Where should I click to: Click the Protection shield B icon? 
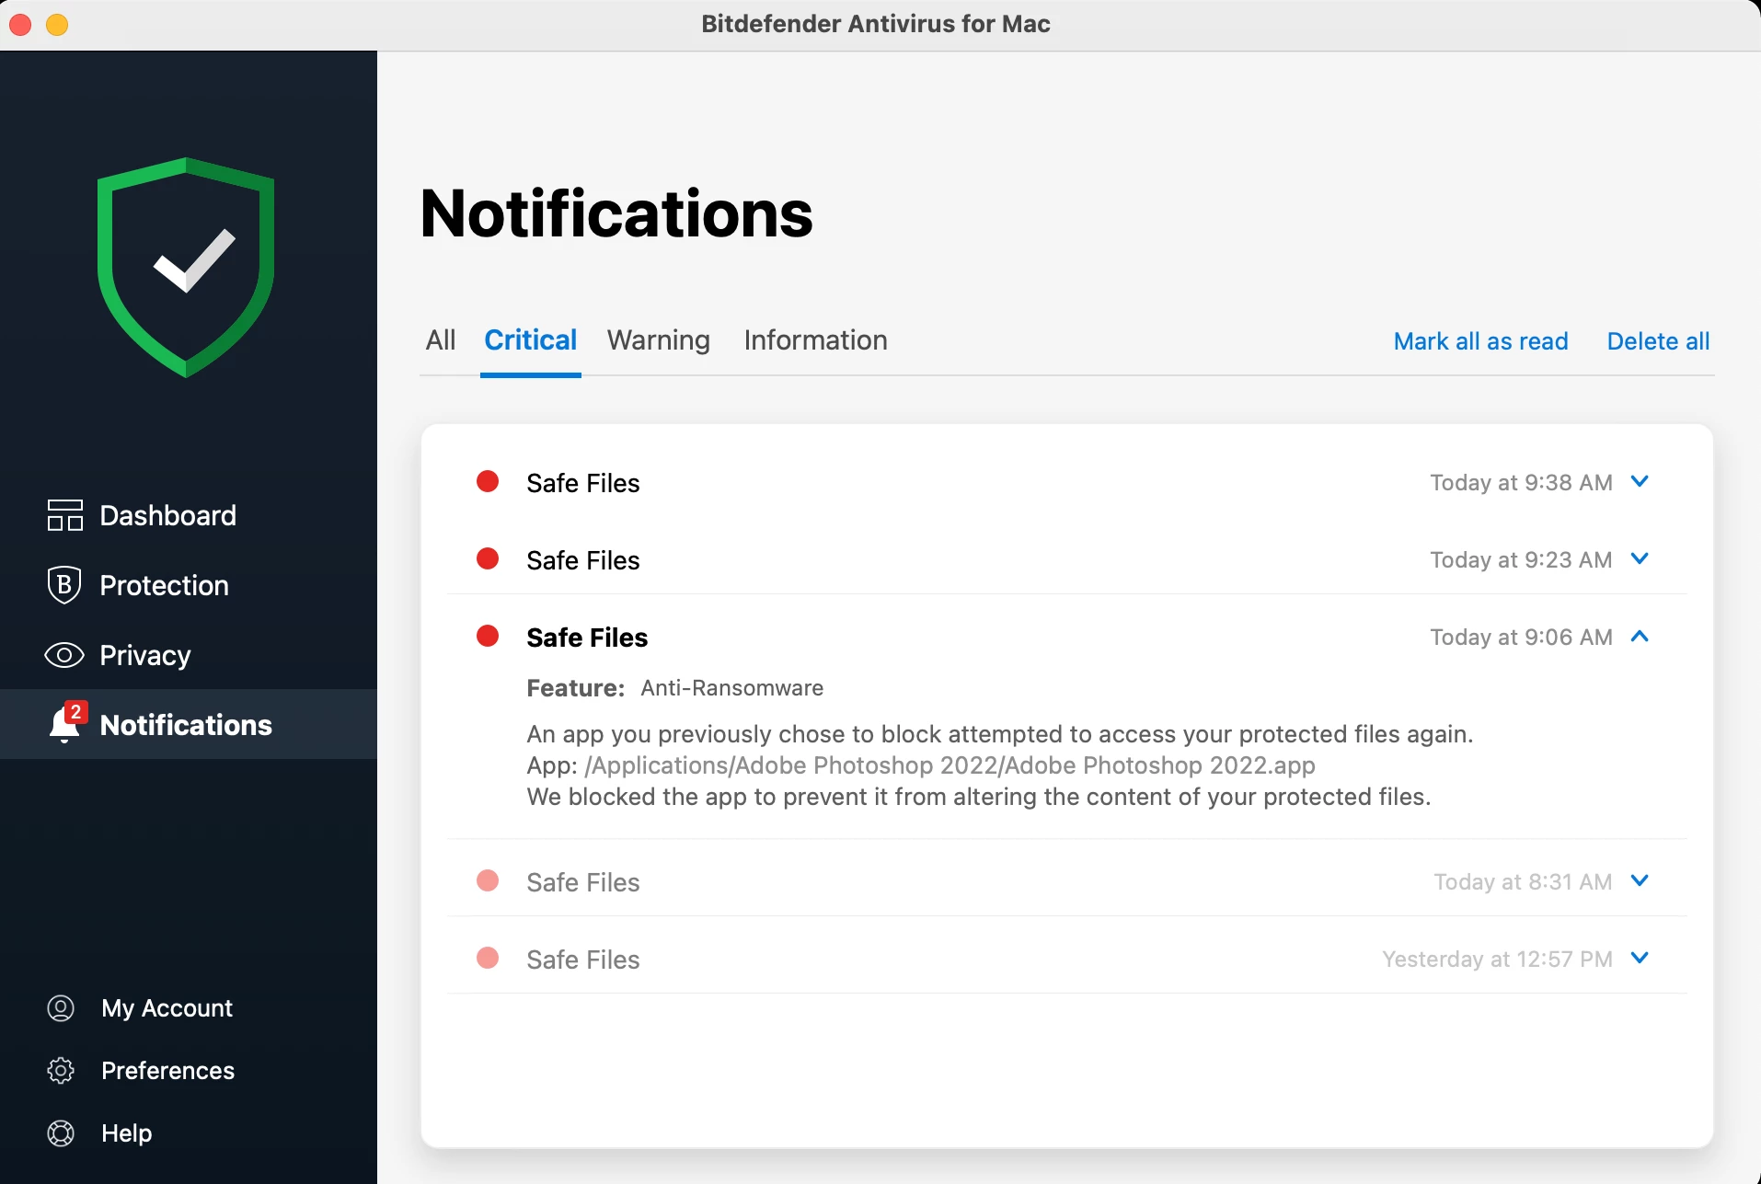pyautogui.click(x=64, y=585)
